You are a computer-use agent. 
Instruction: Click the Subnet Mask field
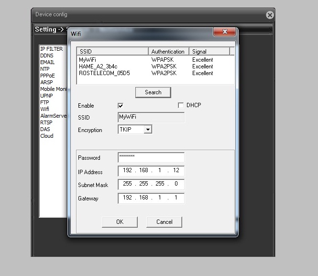click(x=151, y=184)
